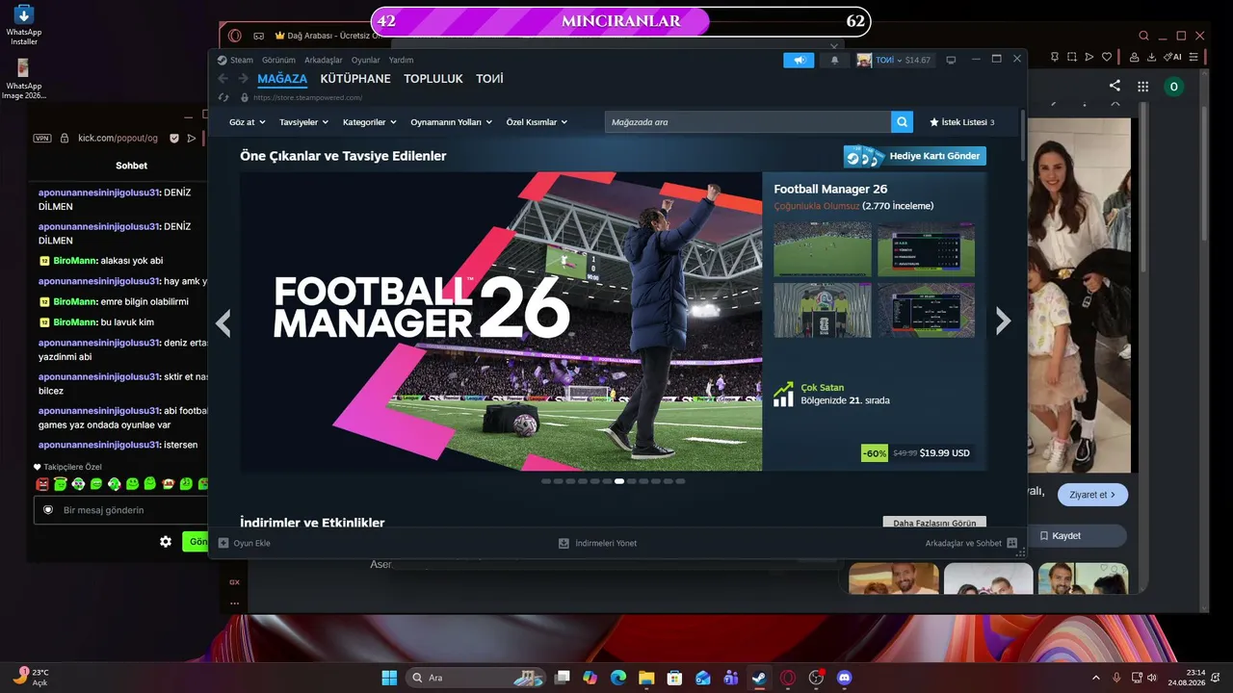
Task: Click the Oyun Ekle plus icon
Action: (223, 543)
